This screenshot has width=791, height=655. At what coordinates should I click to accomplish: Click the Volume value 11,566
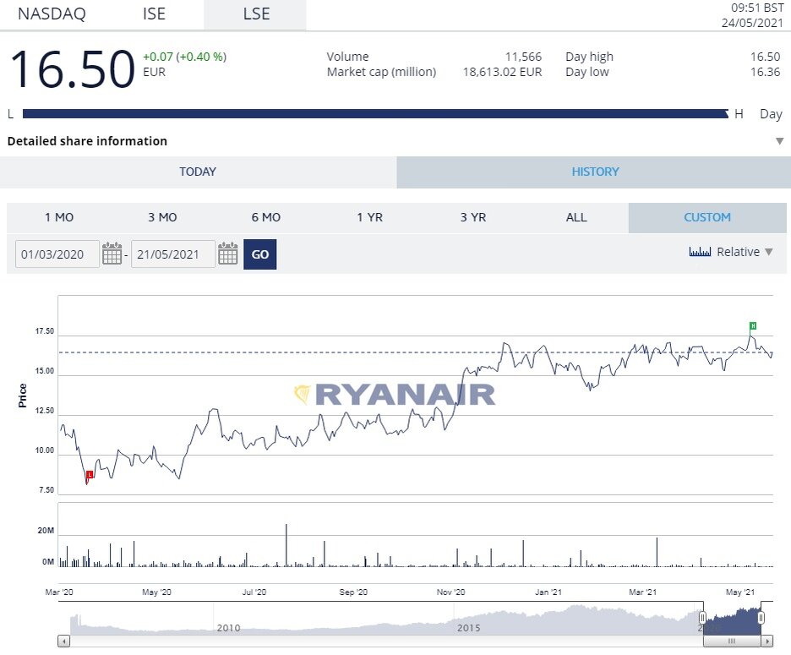pos(523,57)
